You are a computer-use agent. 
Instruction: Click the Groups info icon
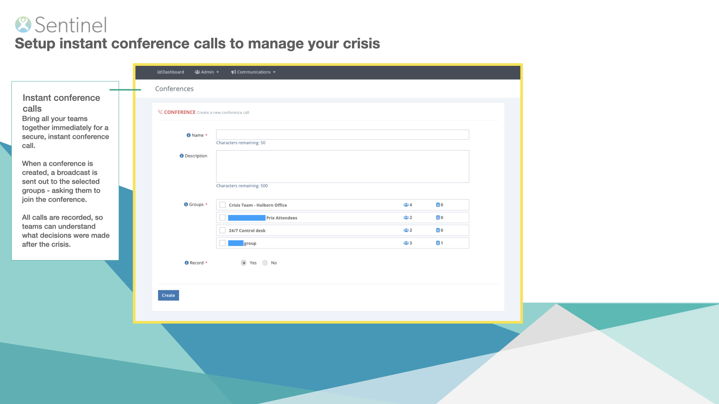coord(186,205)
